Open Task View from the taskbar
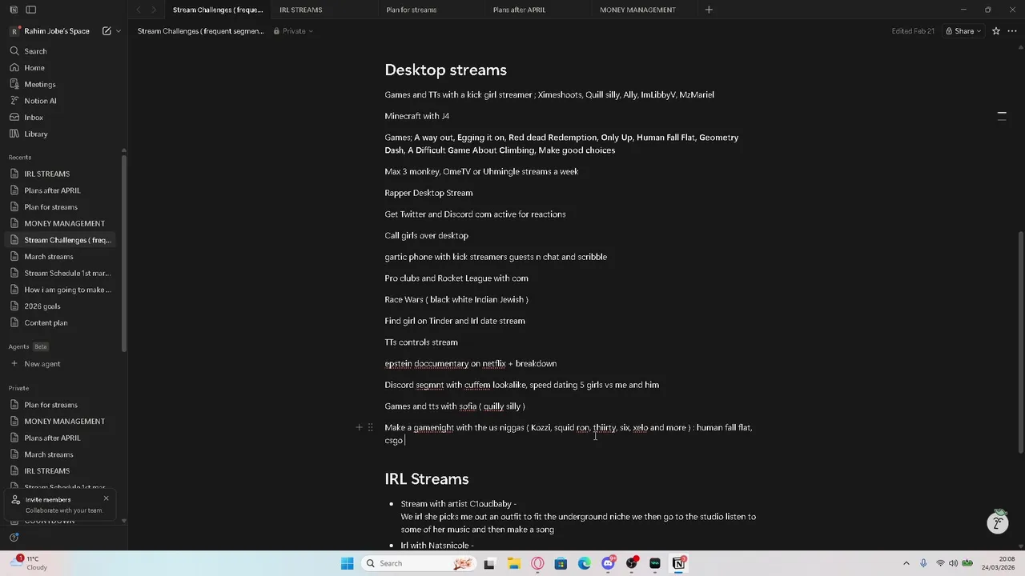 point(489,563)
